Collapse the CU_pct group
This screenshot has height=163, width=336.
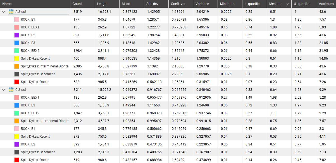4,90
